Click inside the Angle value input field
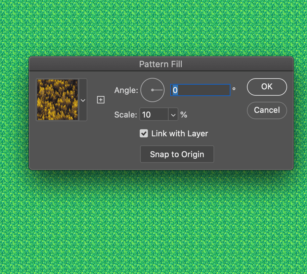 [200, 90]
